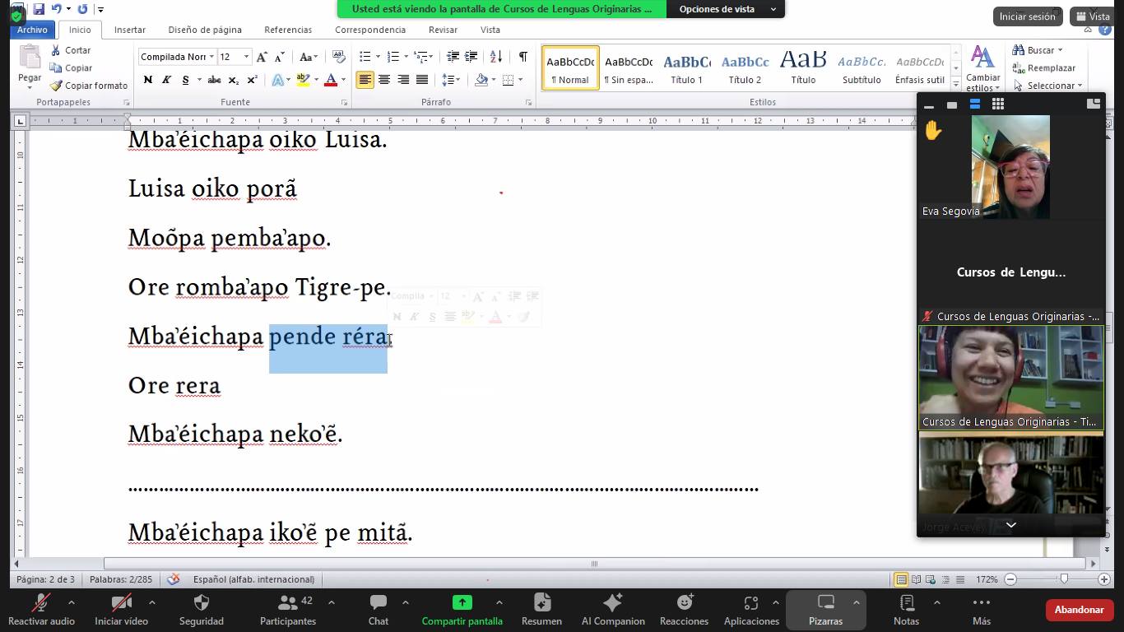Toggle bold formatting in Fuente group
This screenshot has width=1124, height=632.
pos(148,80)
